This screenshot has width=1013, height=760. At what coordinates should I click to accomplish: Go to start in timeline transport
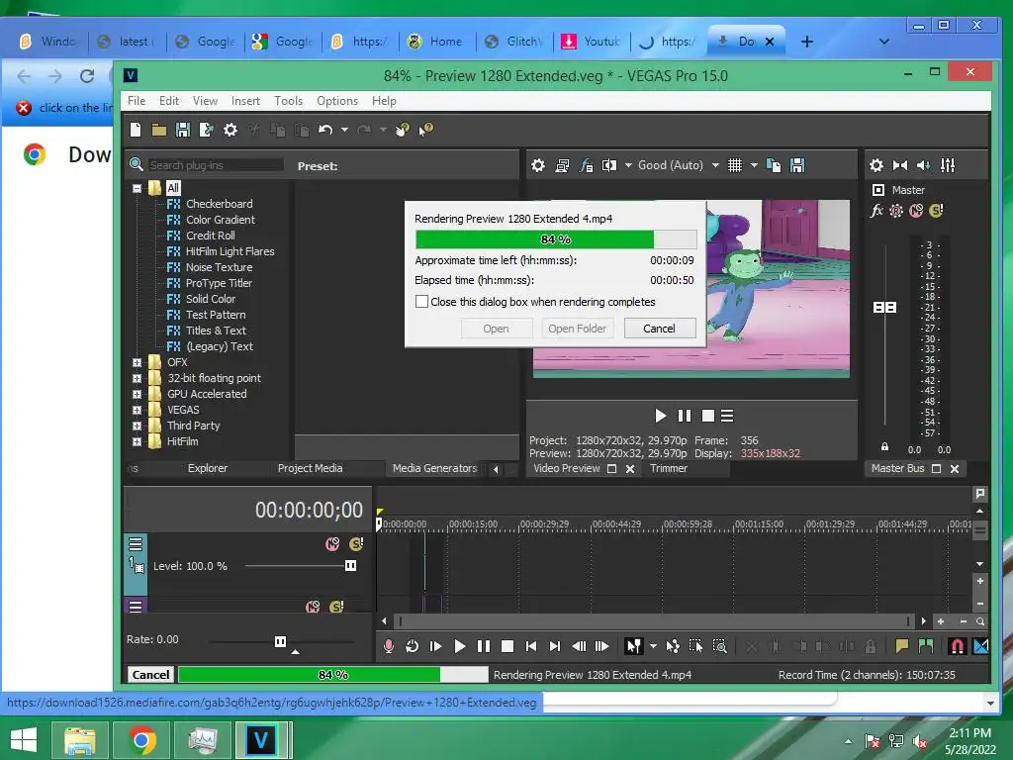point(531,646)
